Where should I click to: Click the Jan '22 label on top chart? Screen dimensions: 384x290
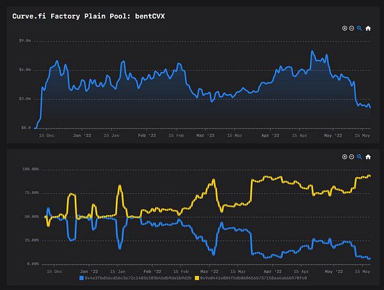[x=82, y=135]
